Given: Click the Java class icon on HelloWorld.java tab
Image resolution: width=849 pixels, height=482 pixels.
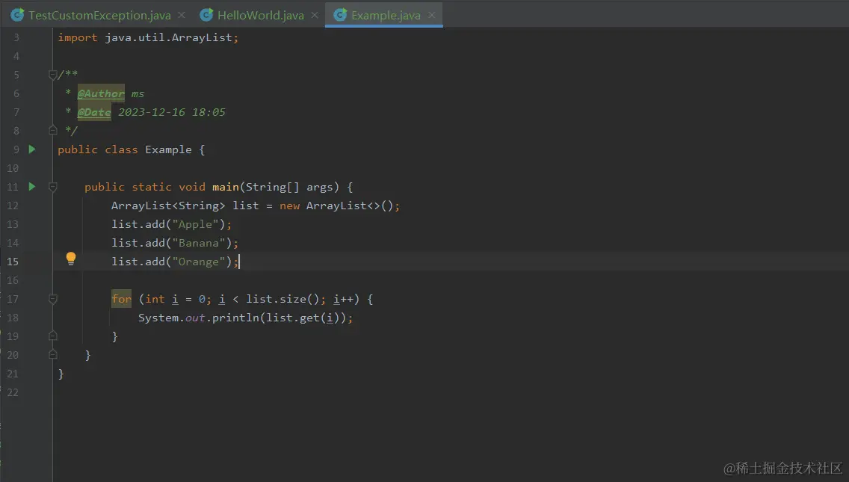Looking at the screenshot, I should (x=206, y=15).
